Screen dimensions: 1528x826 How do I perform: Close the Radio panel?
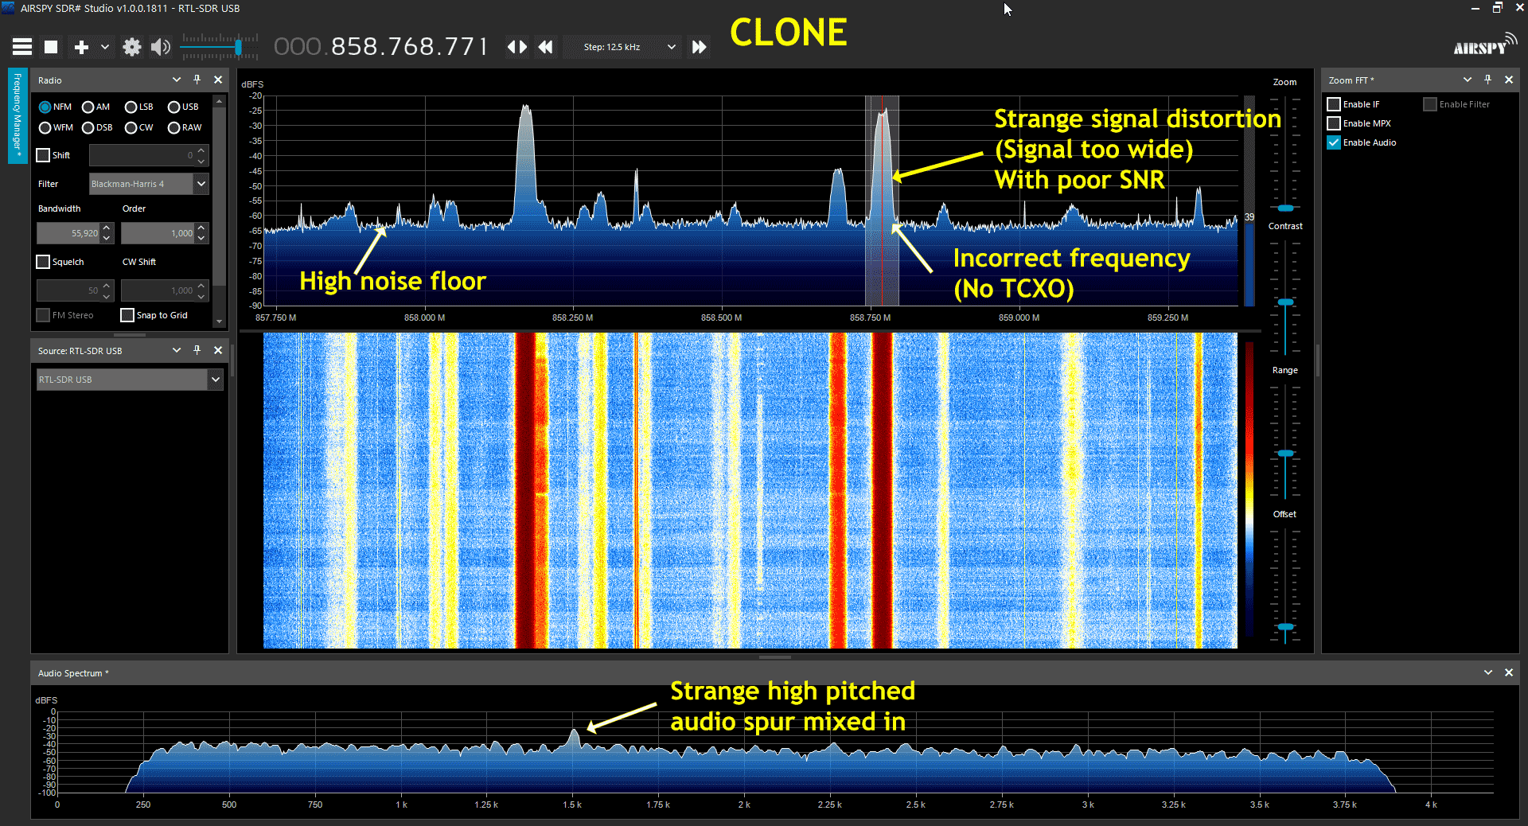click(218, 80)
